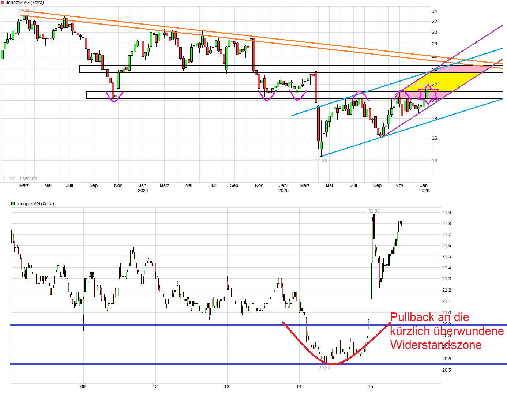Click the high price label "21,88"
The height and width of the screenshot is (401, 507).
coord(374,211)
